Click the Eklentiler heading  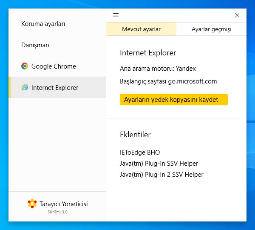point(135,135)
